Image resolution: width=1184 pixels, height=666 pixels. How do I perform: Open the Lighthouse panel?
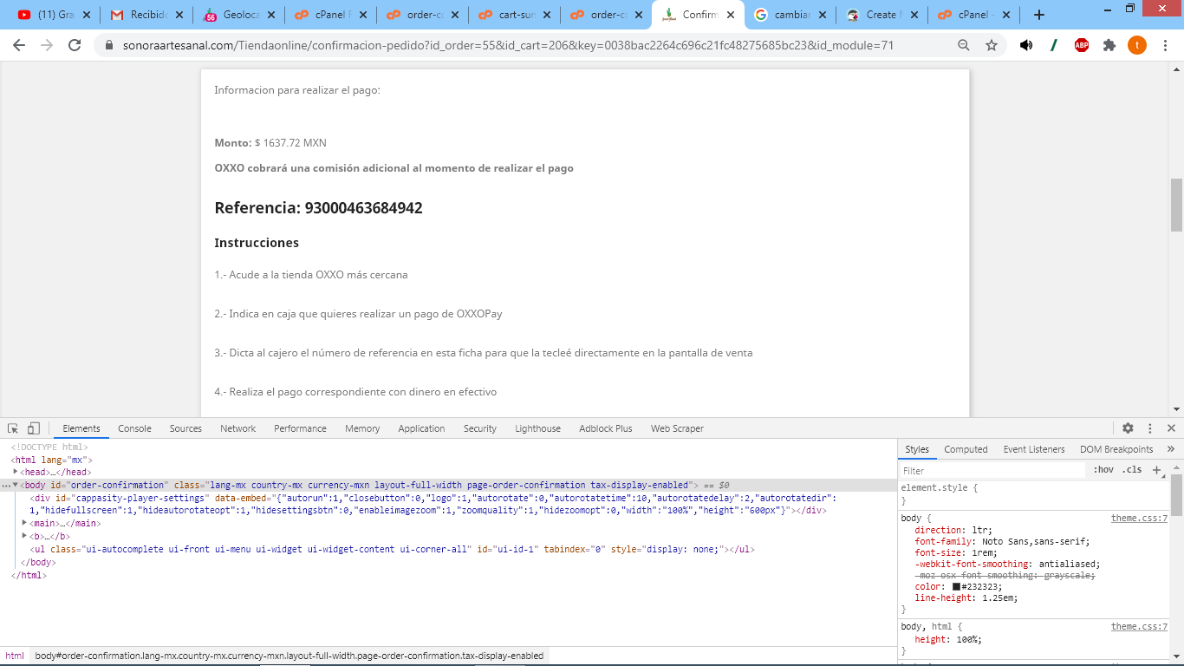pos(537,428)
